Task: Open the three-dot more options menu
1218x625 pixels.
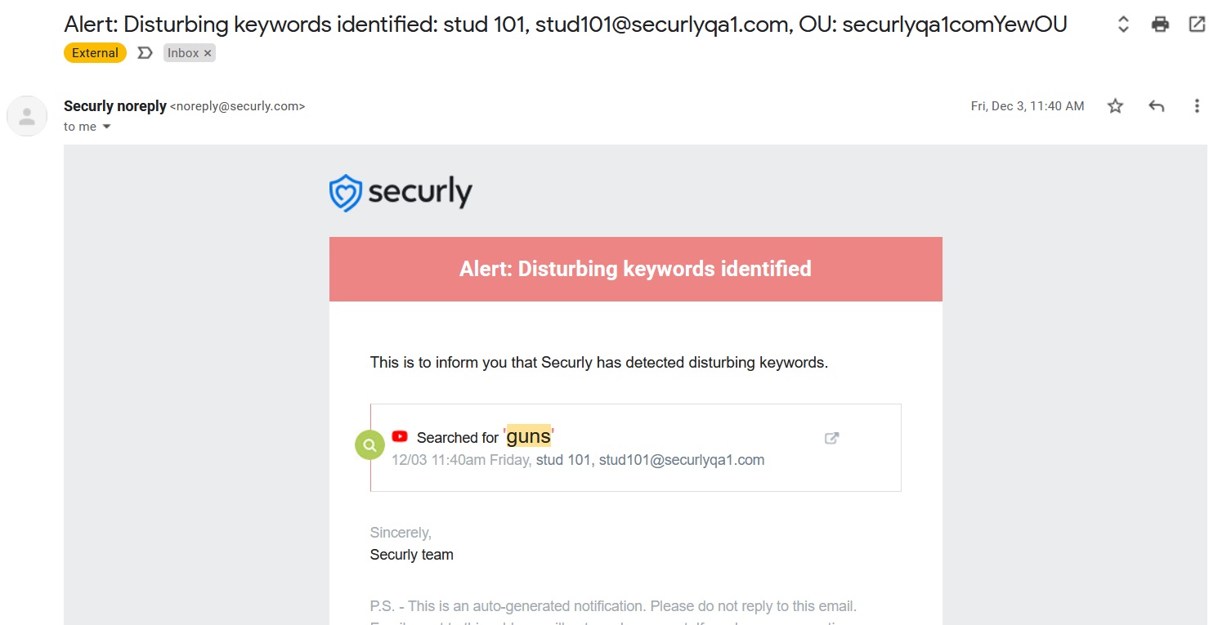Action: tap(1197, 106)
